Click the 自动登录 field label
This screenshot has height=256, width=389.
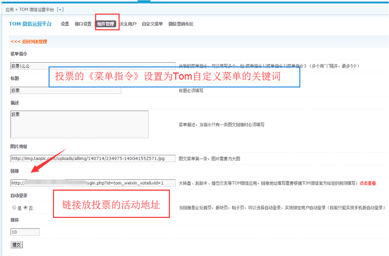point(19,195)
